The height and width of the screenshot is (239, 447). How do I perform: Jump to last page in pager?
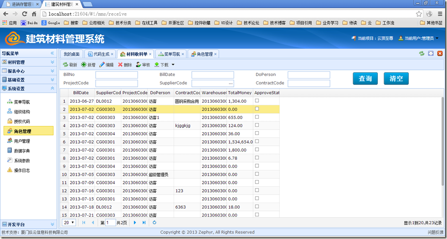144,223
